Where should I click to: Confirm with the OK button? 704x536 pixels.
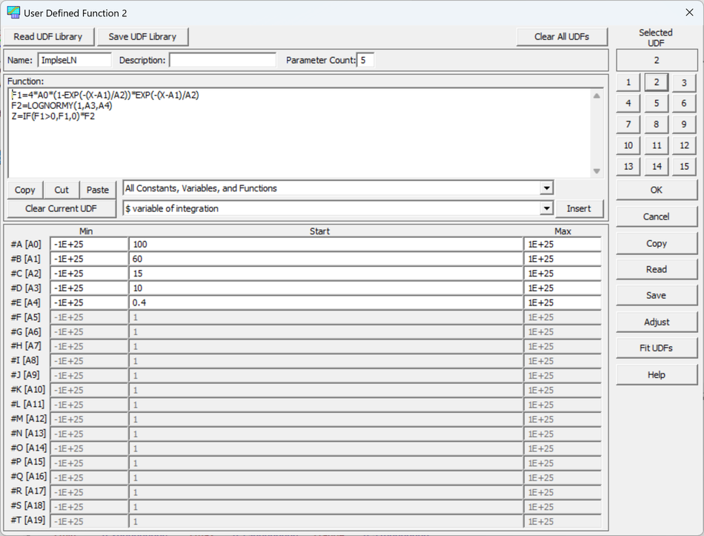pyautogui.click(x=657, y=190)
